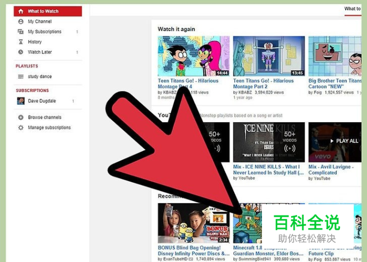Open Teen Titans Go Hilarious Montage Part 2 title

[x=263, y=84]
